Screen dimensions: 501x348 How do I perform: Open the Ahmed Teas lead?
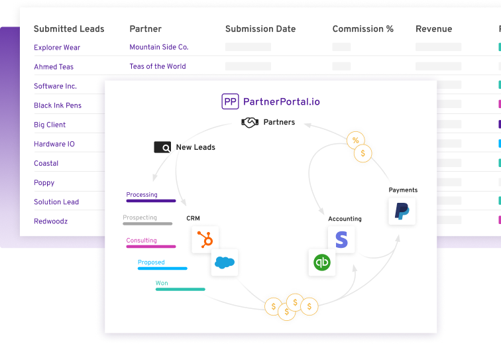pyautogui.click(x=54, y=67)
